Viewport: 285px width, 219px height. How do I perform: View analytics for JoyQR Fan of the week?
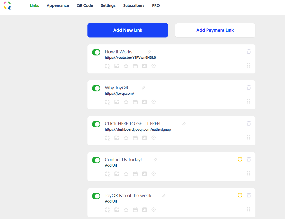145,210
